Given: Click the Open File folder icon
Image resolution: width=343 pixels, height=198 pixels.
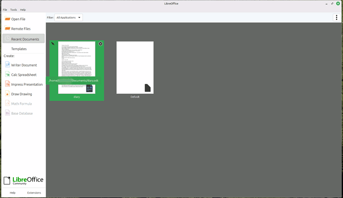Looking at the screenshot, I should coord(7,19).
